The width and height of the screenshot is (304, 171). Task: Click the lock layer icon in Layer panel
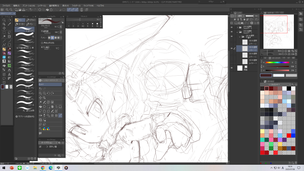pos(244,19)
